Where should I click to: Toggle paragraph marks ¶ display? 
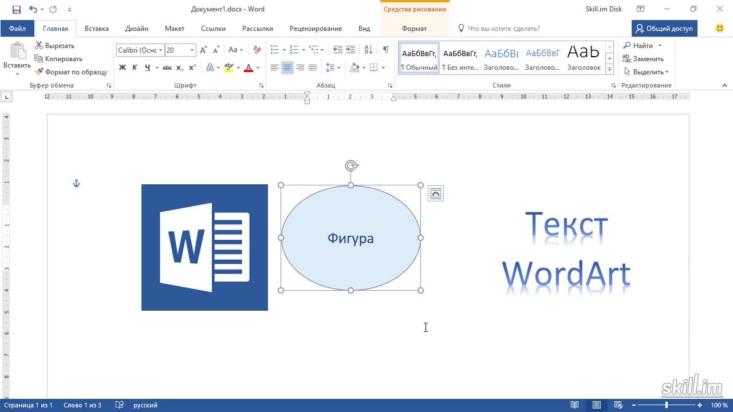(x=386, y=50)
